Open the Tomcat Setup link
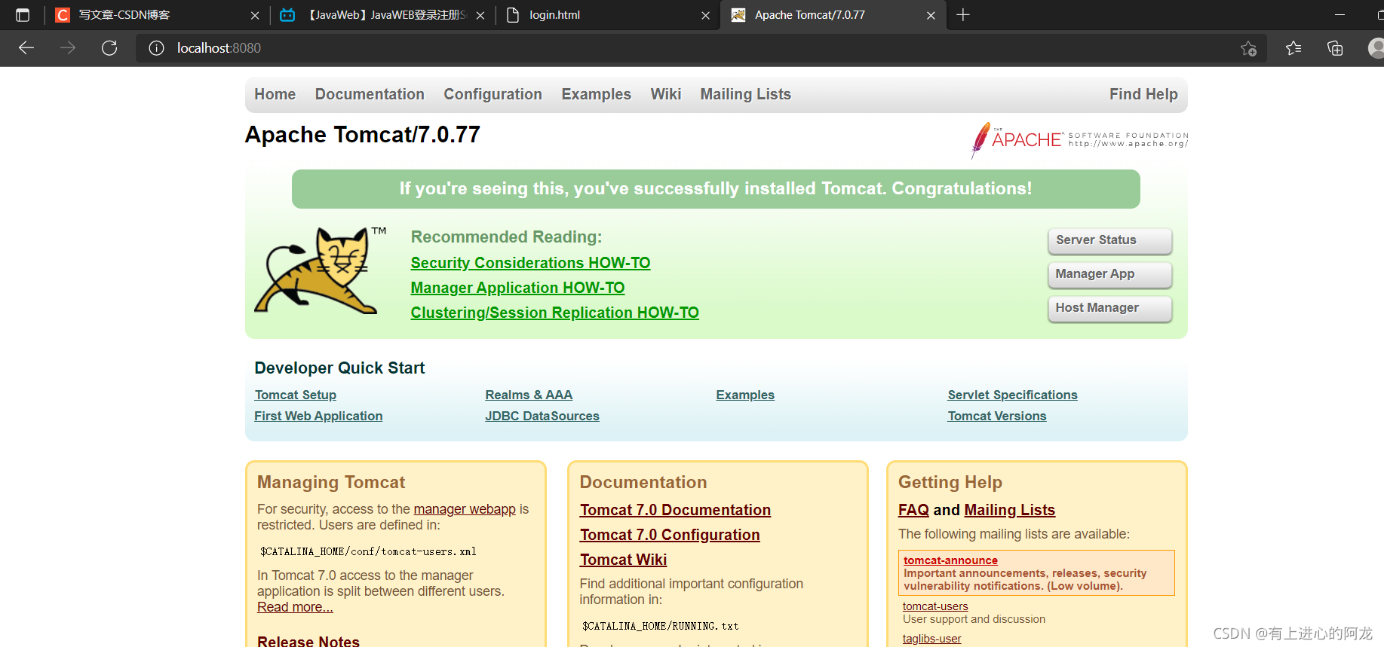 [x=296, y=395]
